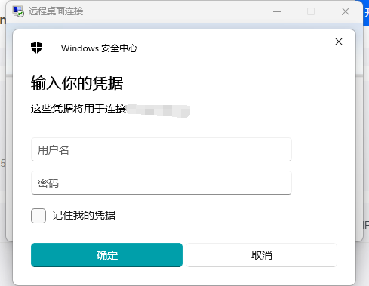The width and height of the screenshot is (369, 286).
Task: Focus the 用户名 input field
Action: (x=161, y=149)
